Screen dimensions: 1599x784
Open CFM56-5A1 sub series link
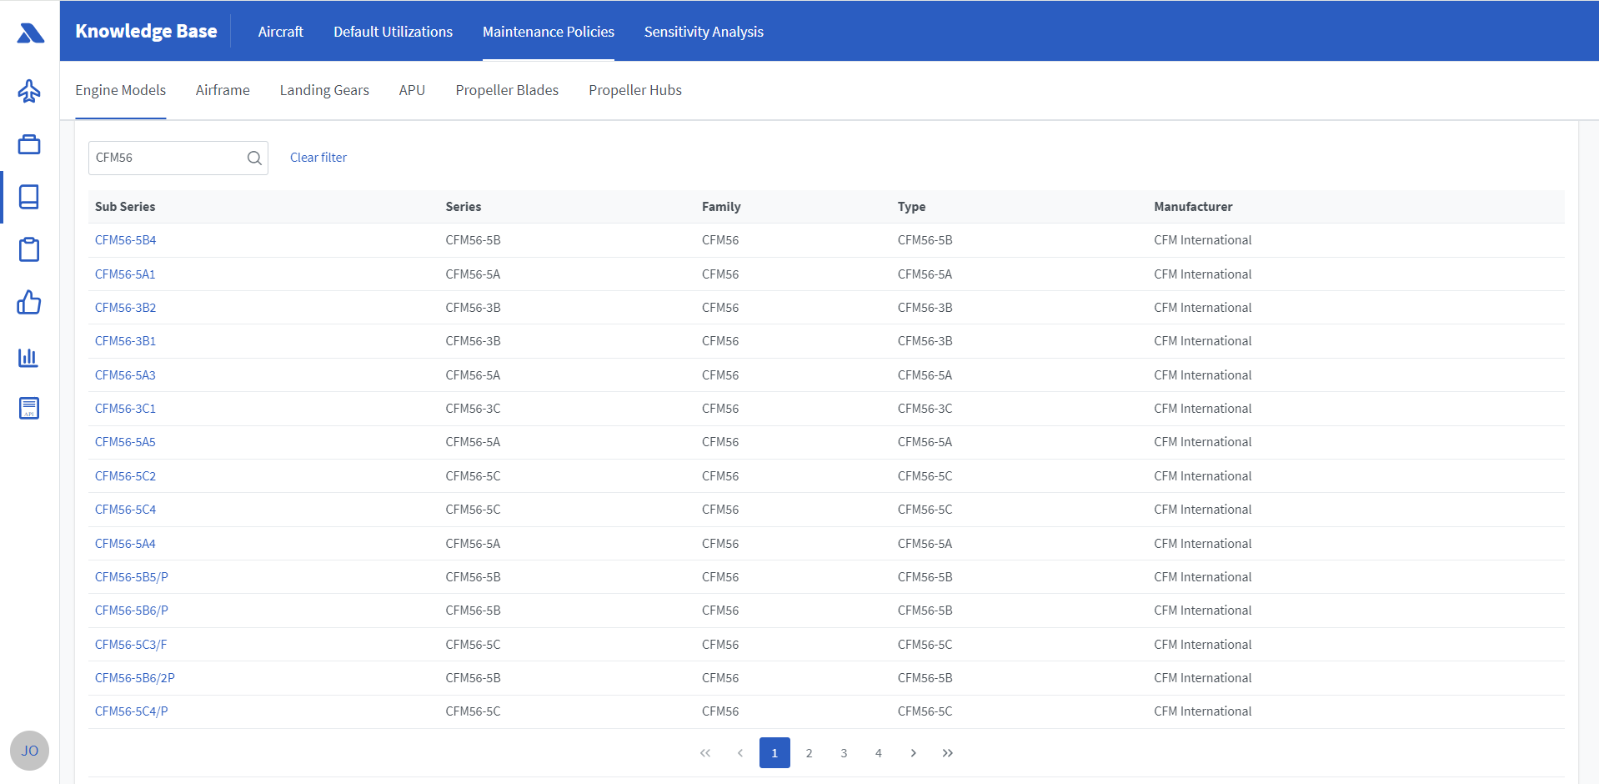click(x=125, y=274)
